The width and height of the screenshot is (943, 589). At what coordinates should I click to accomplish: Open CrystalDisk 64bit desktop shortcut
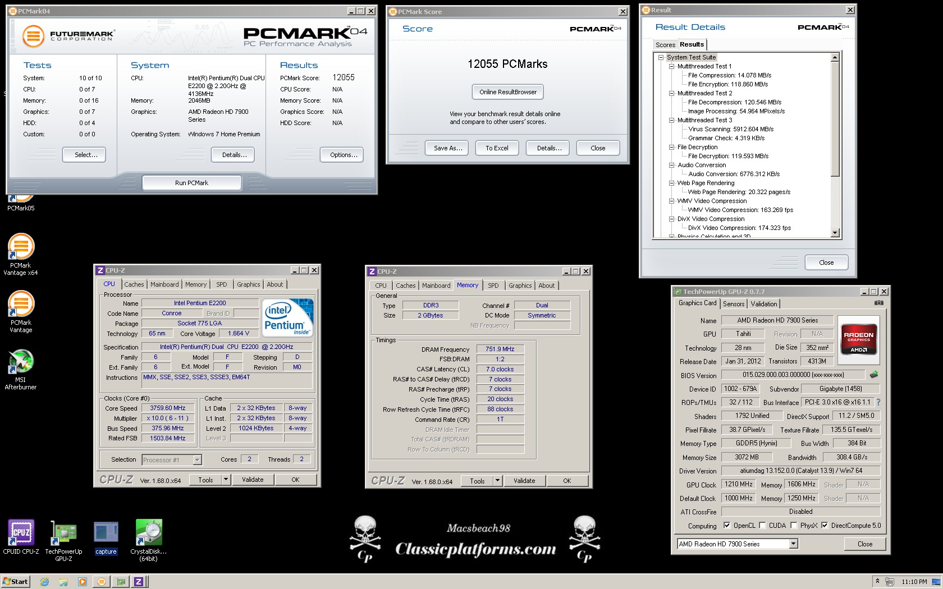pos(148,540)
